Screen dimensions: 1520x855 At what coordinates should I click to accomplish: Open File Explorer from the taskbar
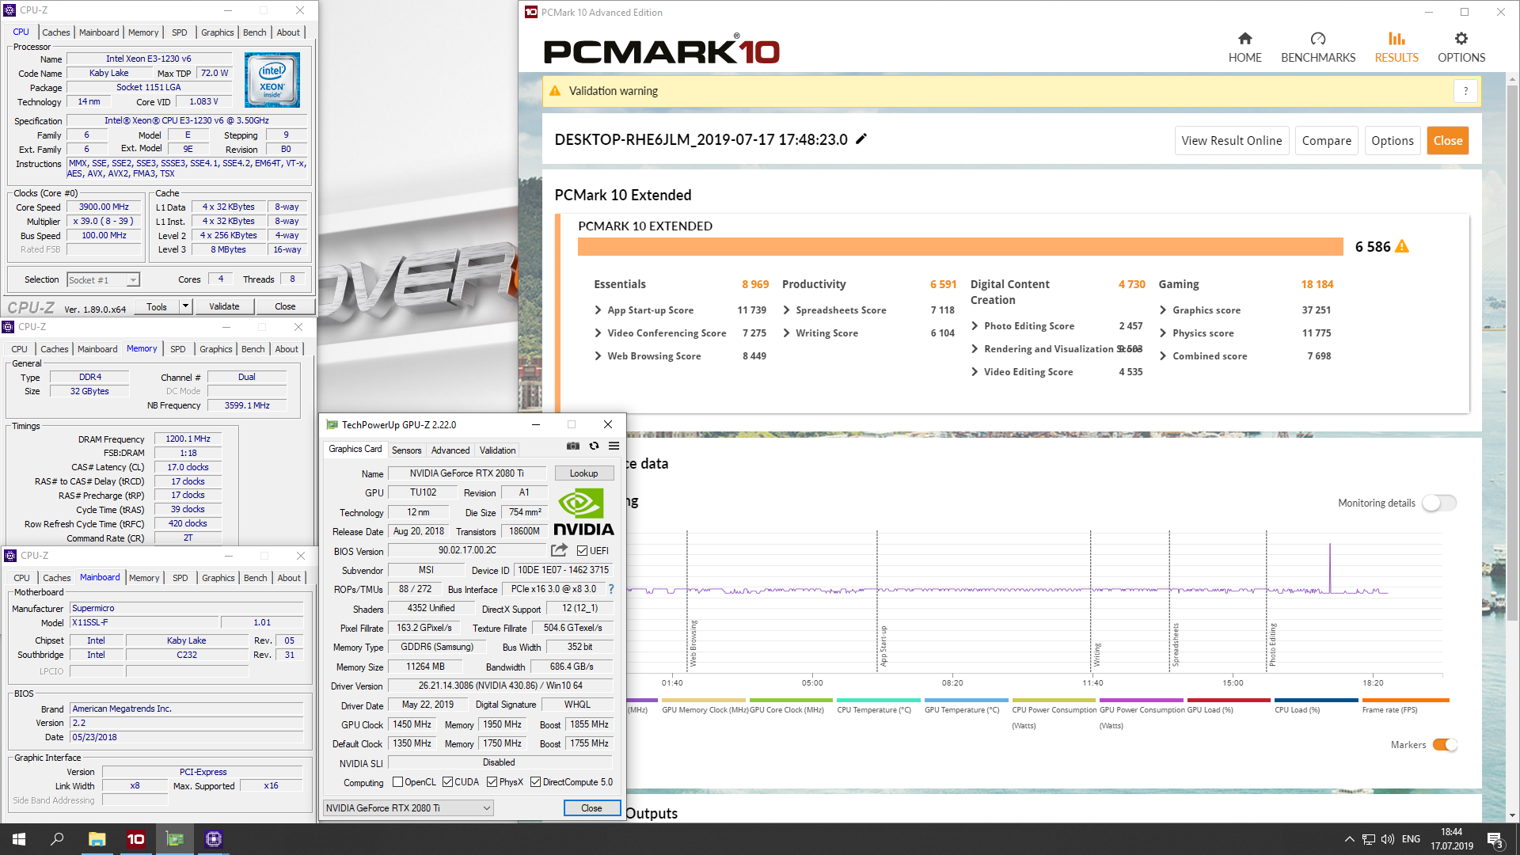[x=97, y=839]
